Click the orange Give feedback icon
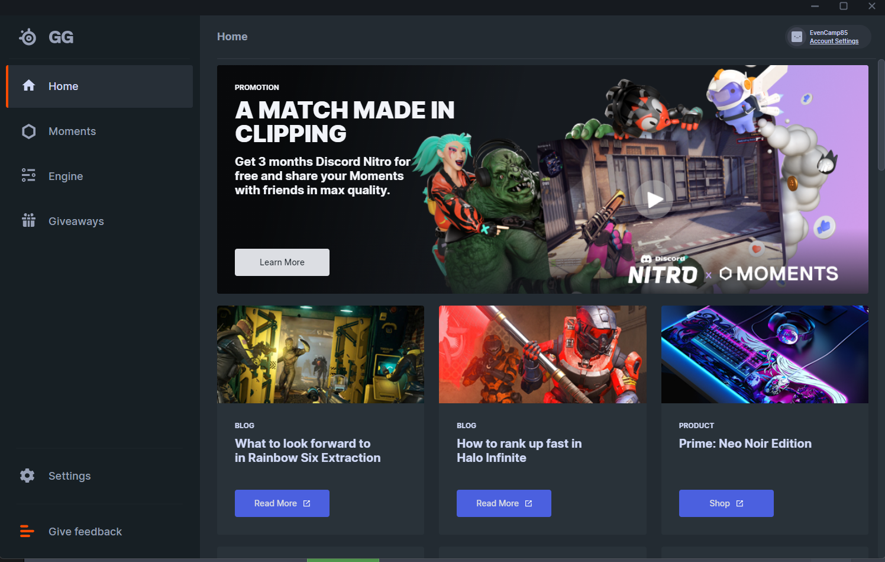This screenshot has height=562, width=885. pyautogui.click(x=27, y=531)
